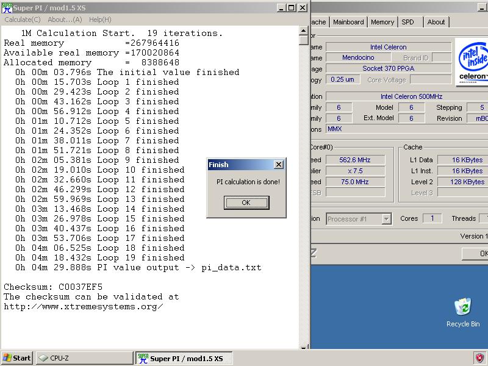Click 'PI value output -> pi_data.txt' line
488x366 pixels.
(138, 268)
